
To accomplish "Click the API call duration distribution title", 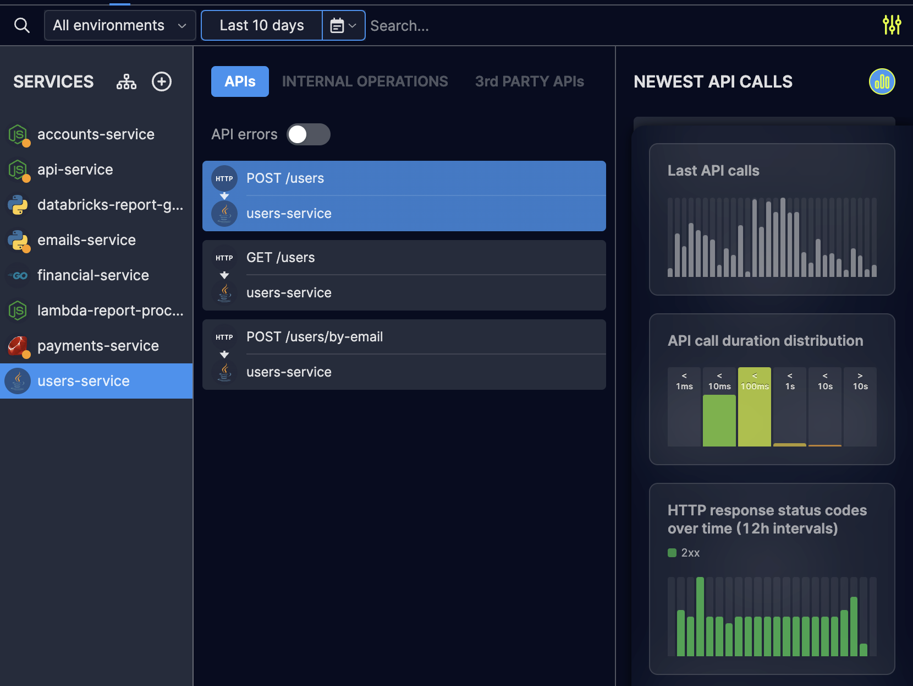I will (x=765, y=341).
